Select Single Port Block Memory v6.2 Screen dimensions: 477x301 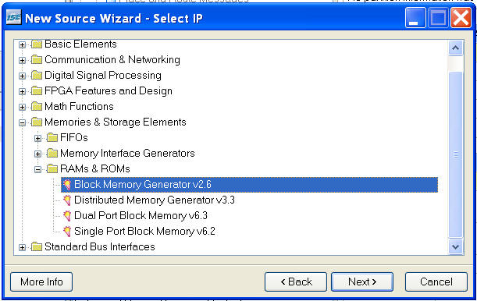pos(144,231)
